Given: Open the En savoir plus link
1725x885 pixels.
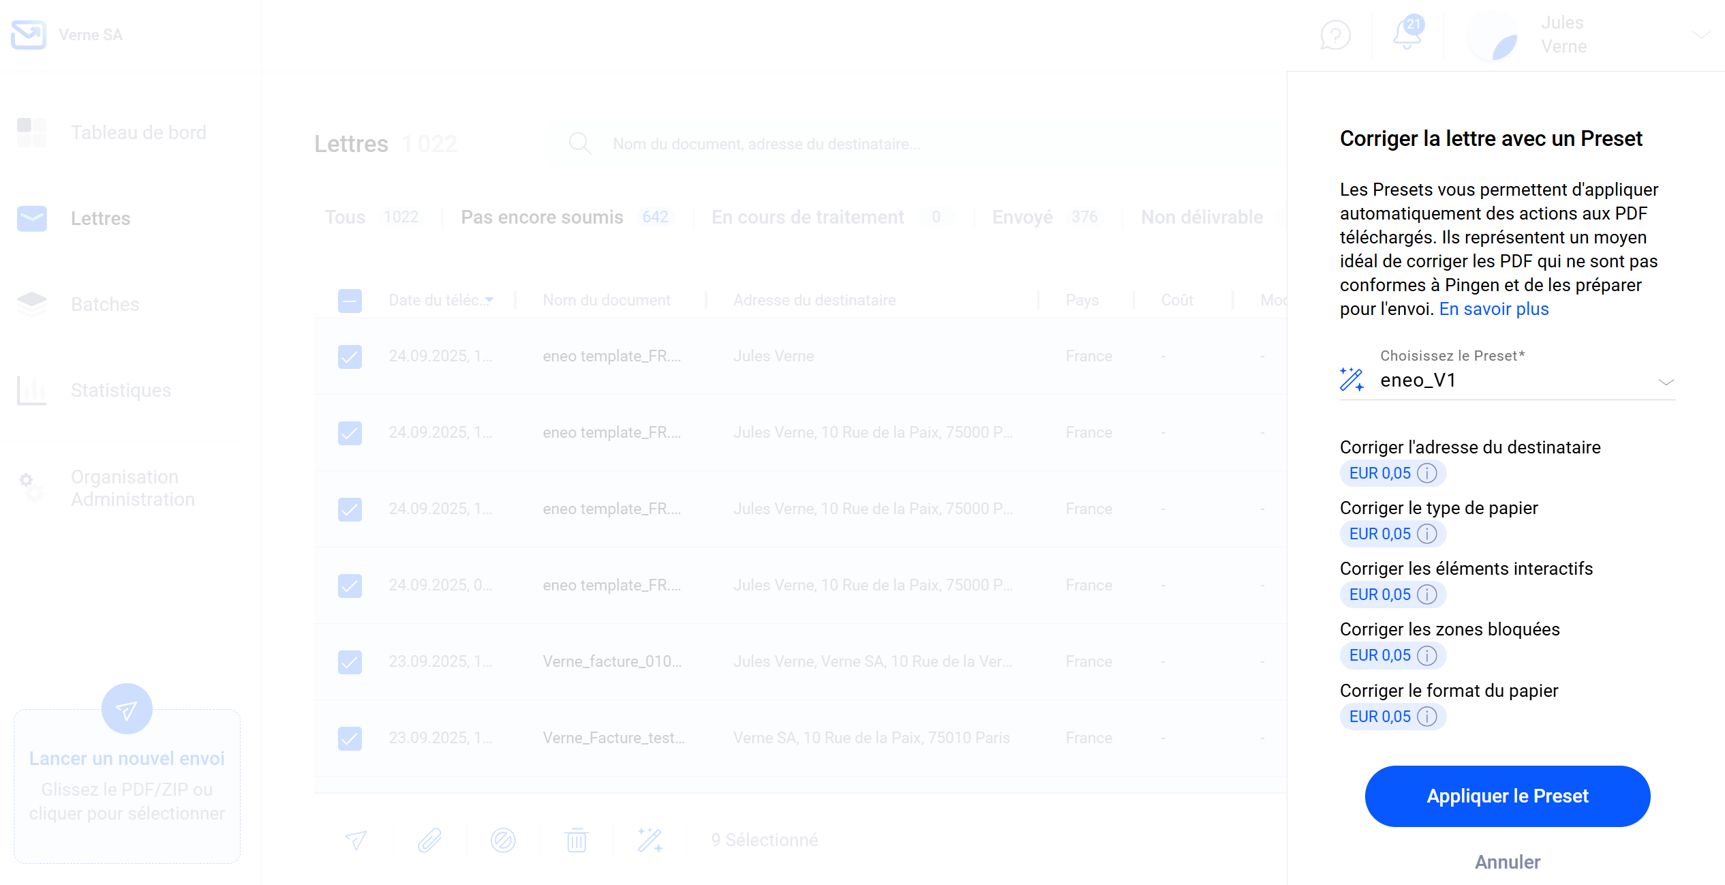Looking at the screenshot, I should 1494,309.
